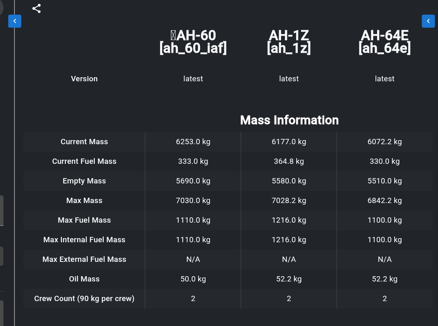The width and height of the screenshot is (438, 326).
Task: Select AH-1Z current fuel mass 364.8 kg
Action: tap(289, 161)
